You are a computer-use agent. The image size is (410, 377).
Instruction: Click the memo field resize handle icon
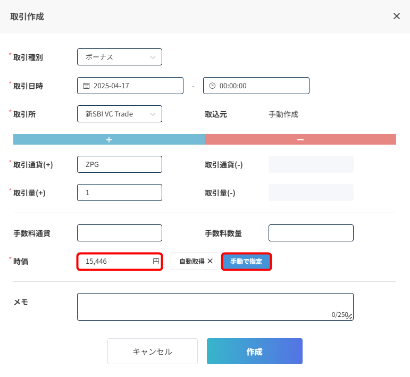(350, 316)
